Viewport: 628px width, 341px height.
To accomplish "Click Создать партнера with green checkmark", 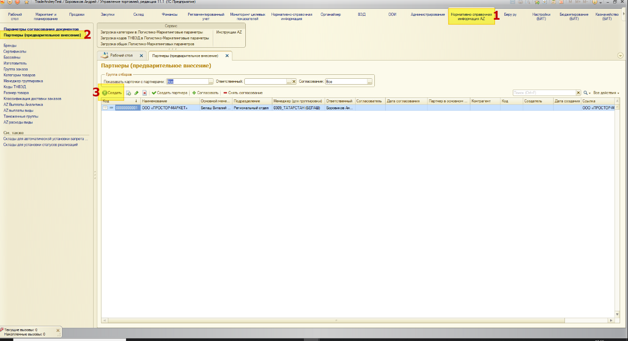I will [x=169, y=93].
